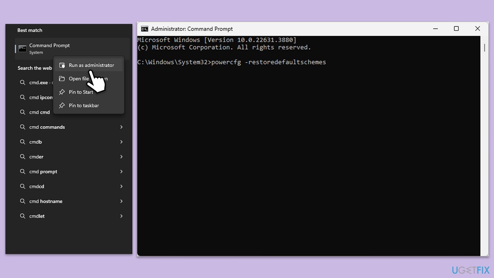Select the cmd hostname web suggestion
Viewport: 494px width, 278px height.
(73, 201)
